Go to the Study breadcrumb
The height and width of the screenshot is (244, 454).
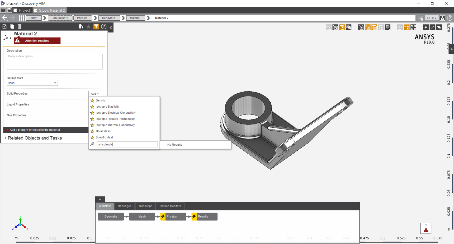click(33, 18)
